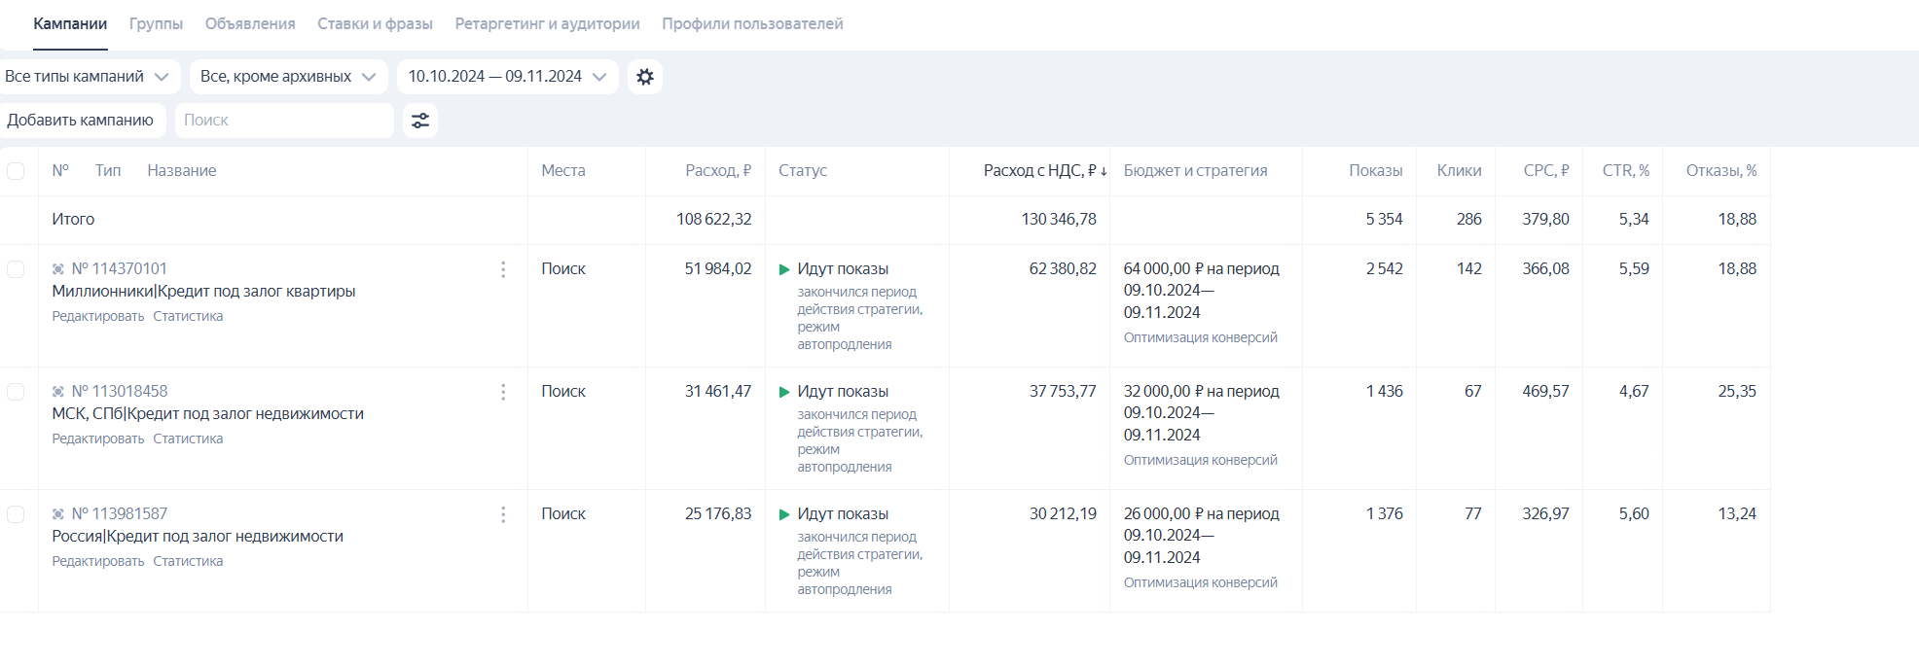Click campaign number № 113018458
This screenshot has width=1919, height=667.
tap(120, 392)
